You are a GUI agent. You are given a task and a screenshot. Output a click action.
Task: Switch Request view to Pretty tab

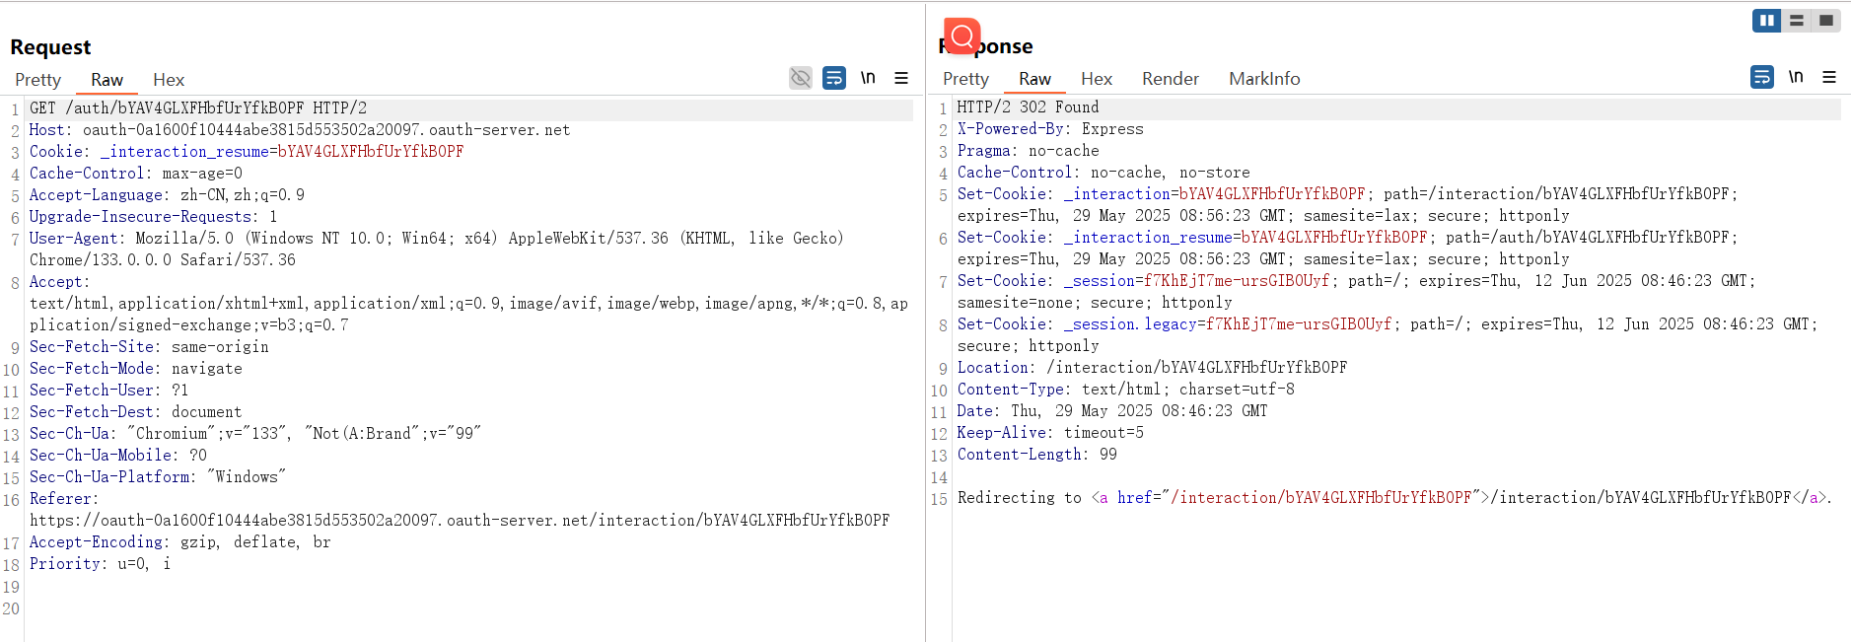point(37,80)
